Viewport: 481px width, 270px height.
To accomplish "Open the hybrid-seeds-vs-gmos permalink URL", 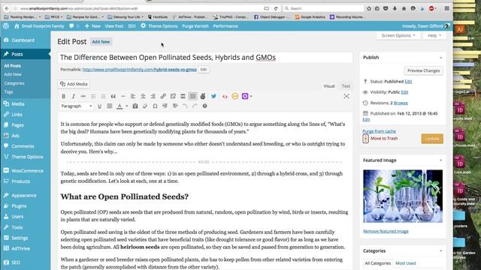I will coord(140,70).
